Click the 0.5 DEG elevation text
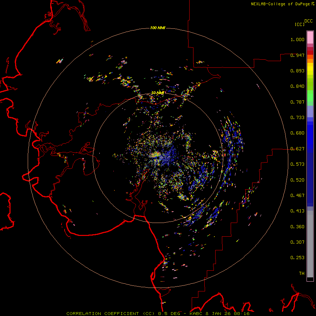Viewport: 316px width, 316px height. point(169,314)
